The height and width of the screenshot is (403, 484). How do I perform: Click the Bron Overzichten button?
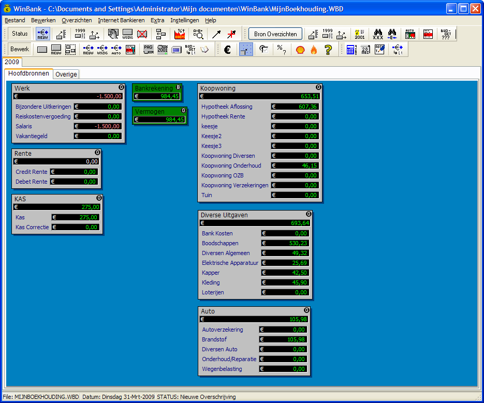pos(275,34)
